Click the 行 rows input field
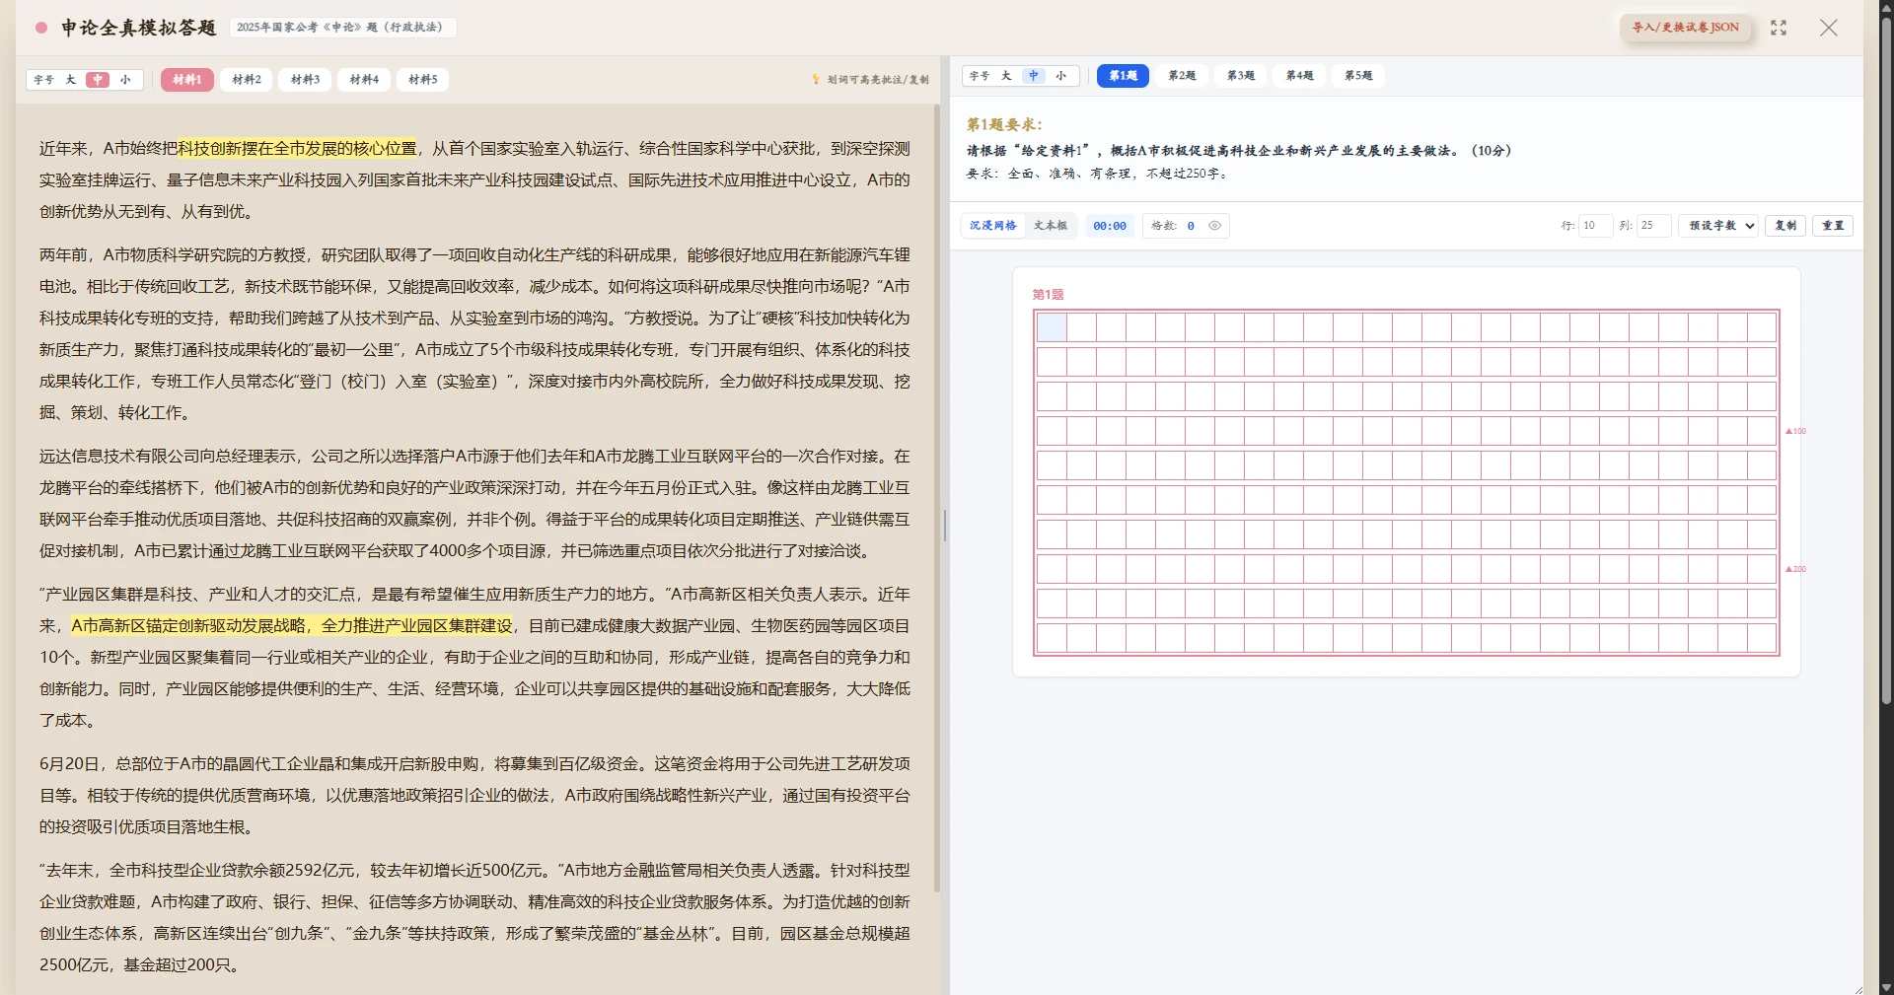Viewport: 1894px width, 995px height. coord(1596,226)
